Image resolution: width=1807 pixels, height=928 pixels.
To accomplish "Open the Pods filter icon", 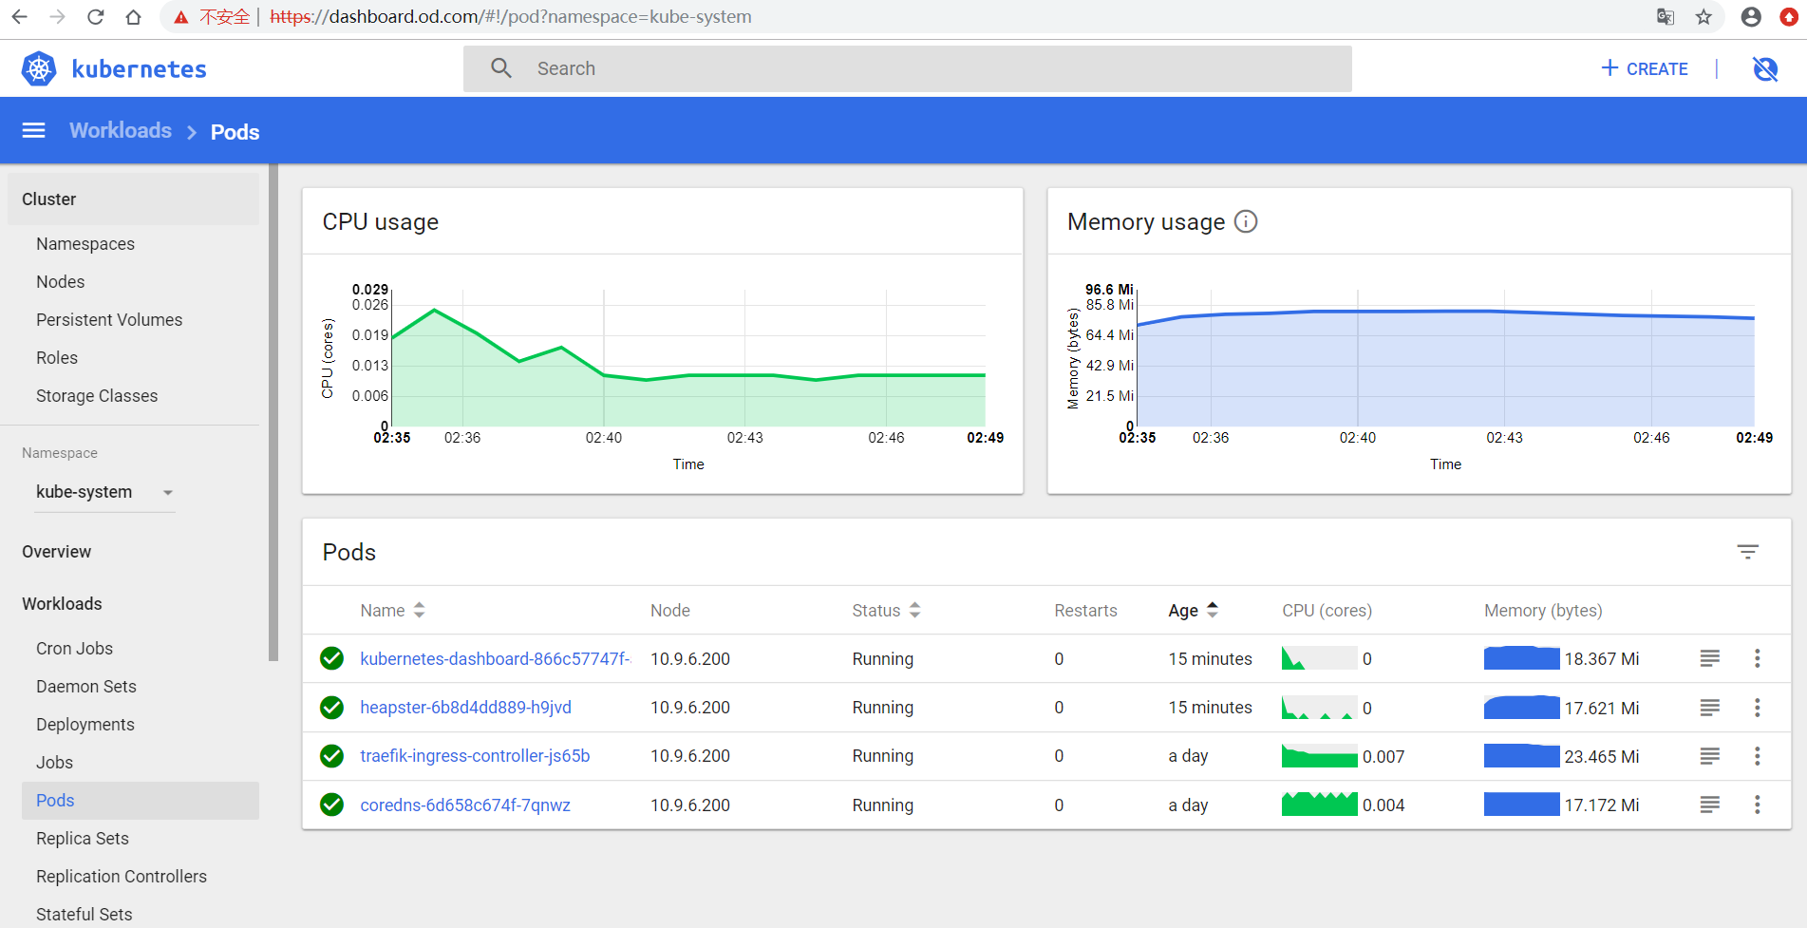I will (x=1747, y=552).
